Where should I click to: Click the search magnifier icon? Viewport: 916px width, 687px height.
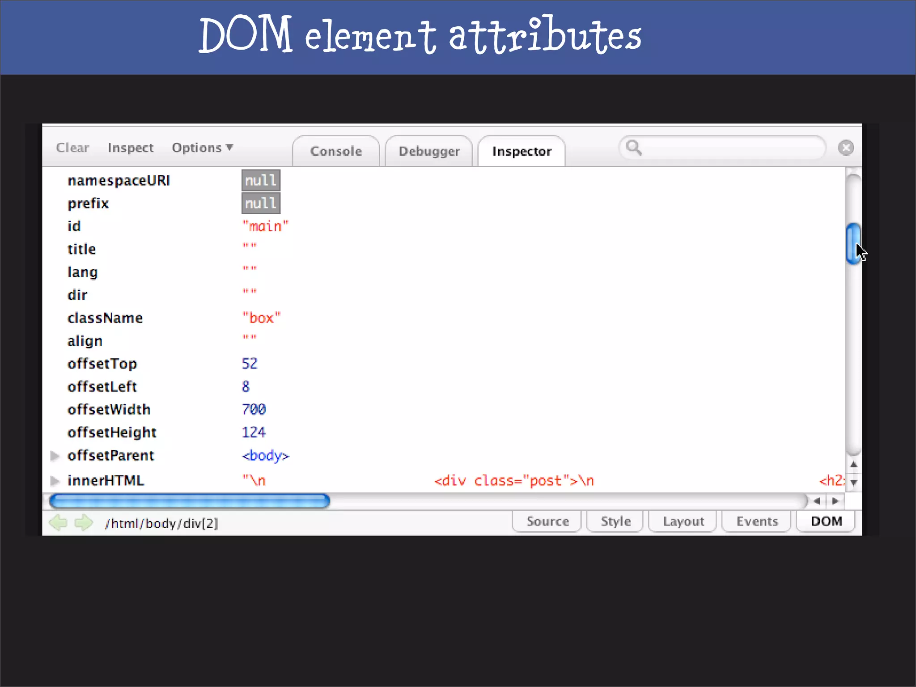coord(633,147)
